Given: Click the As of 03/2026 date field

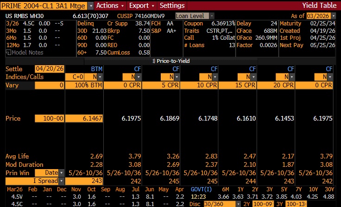Looking at the screenshot, I should click(318, 16).
